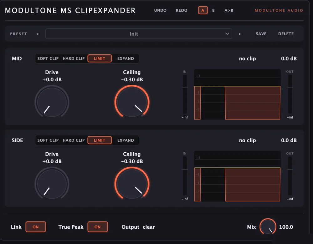Switch to state B
The height and width of the screenshot is (244, 313).
213,10
